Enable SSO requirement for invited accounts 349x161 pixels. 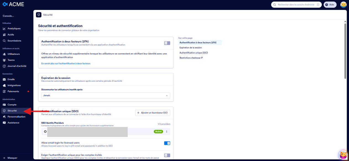click(x=167, y=155)
